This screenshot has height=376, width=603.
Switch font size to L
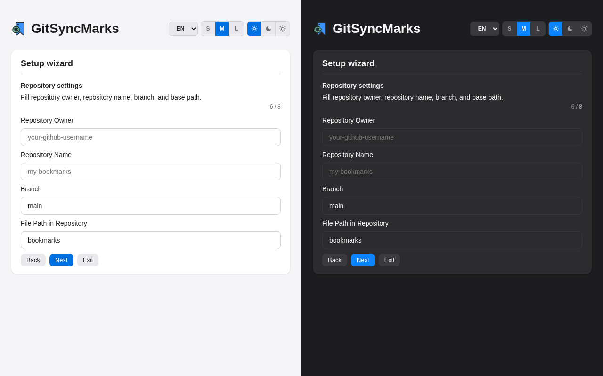click(236, 29)
